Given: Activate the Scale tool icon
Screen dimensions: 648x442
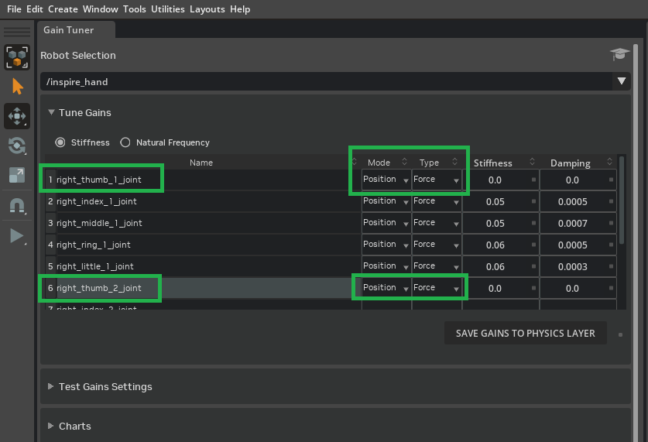Looking at the screenshot, I should point(17,175).
